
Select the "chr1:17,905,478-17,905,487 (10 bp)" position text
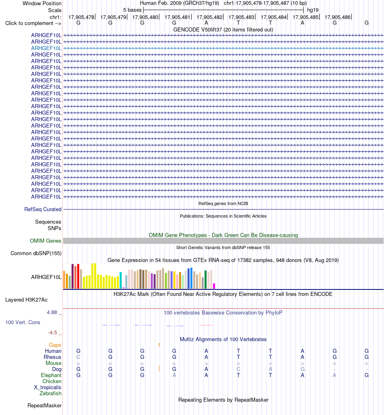tap(265, 3)
